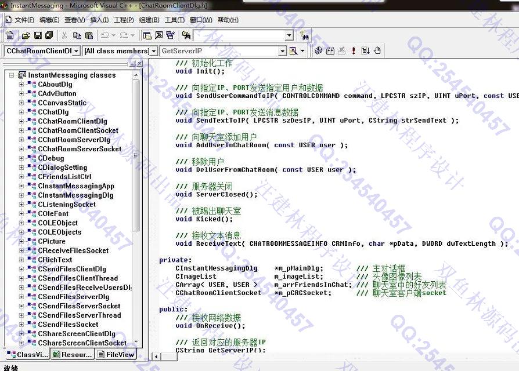The image size is (519, 371).
Task: Open the All class members dropdown
Action: click(x=154, y=51)
